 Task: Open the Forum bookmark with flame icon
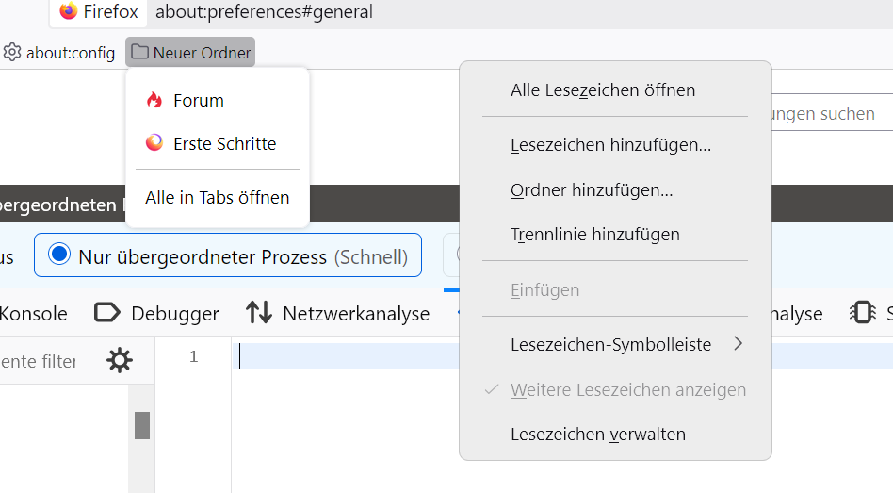(x=198, y=101)
